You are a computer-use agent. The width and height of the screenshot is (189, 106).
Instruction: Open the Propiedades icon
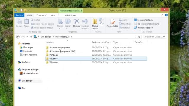tap(112, 21)
